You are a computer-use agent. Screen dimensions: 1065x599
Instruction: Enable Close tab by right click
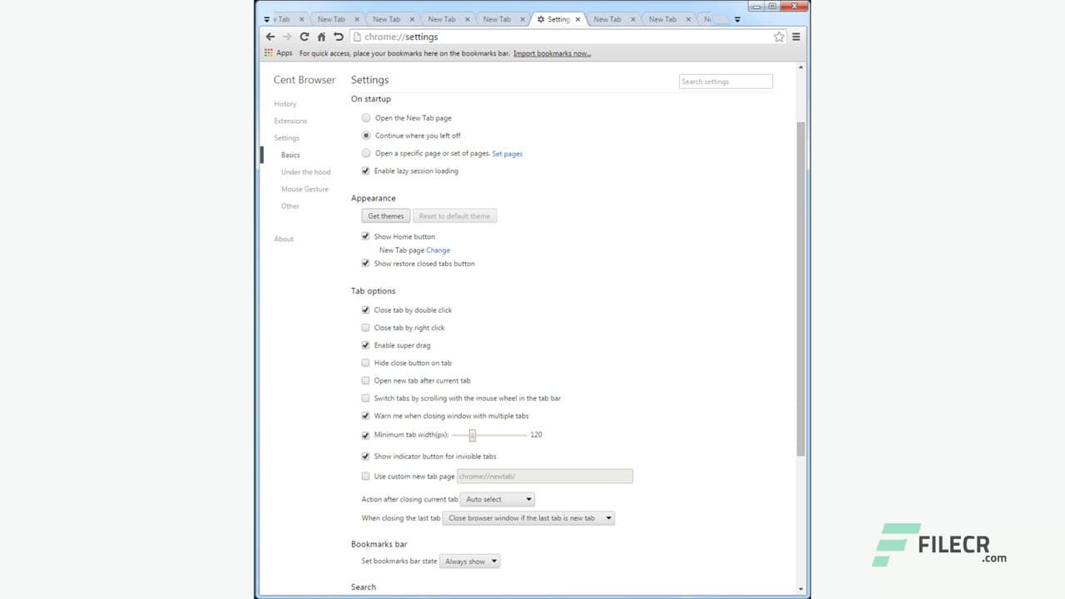tap(365, 327)
